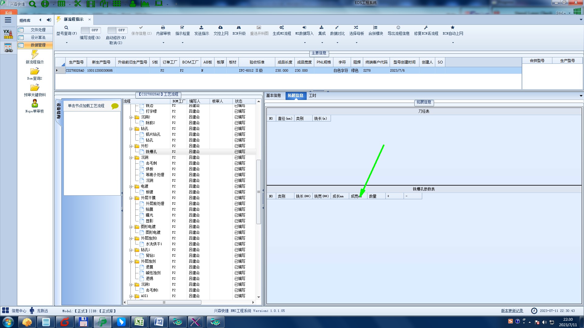This screenshot has height=328, width=584.
Task: Collapse the 外层干膜 tree node
Action: click(131, 198)
